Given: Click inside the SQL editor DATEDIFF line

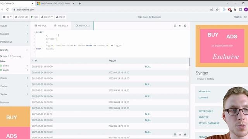Looking at the screenshot, I should 52,39.
